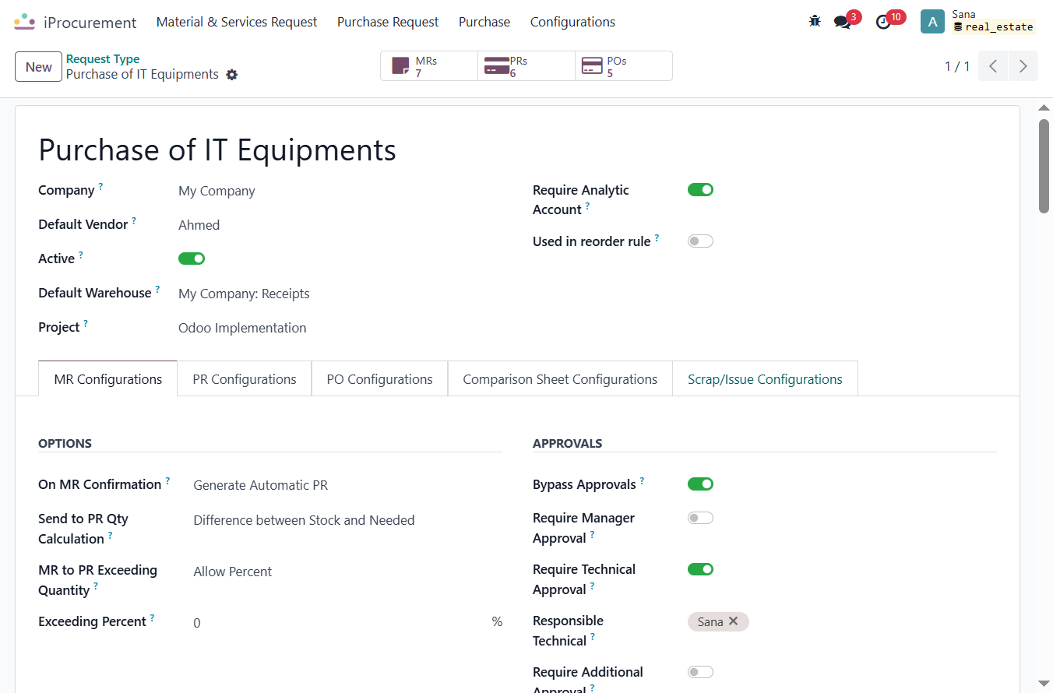
Task: Open the POs smart button
Action: (x=624, y=66)
